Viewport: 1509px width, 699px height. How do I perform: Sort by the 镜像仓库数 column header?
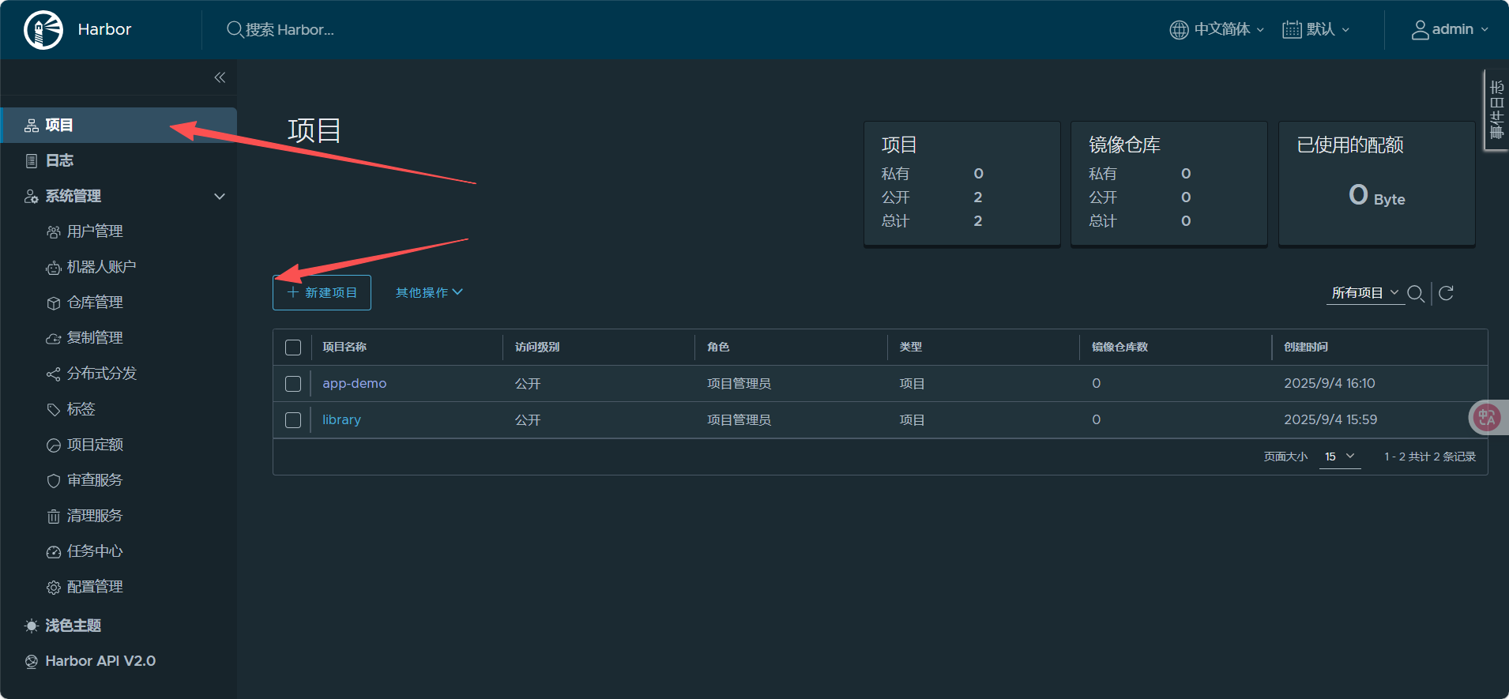[x=1120, y=348]
